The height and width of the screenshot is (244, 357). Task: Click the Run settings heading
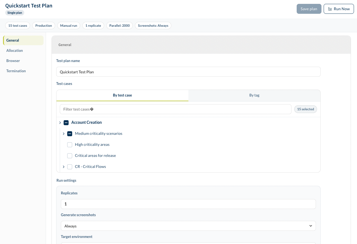[66, 180]
